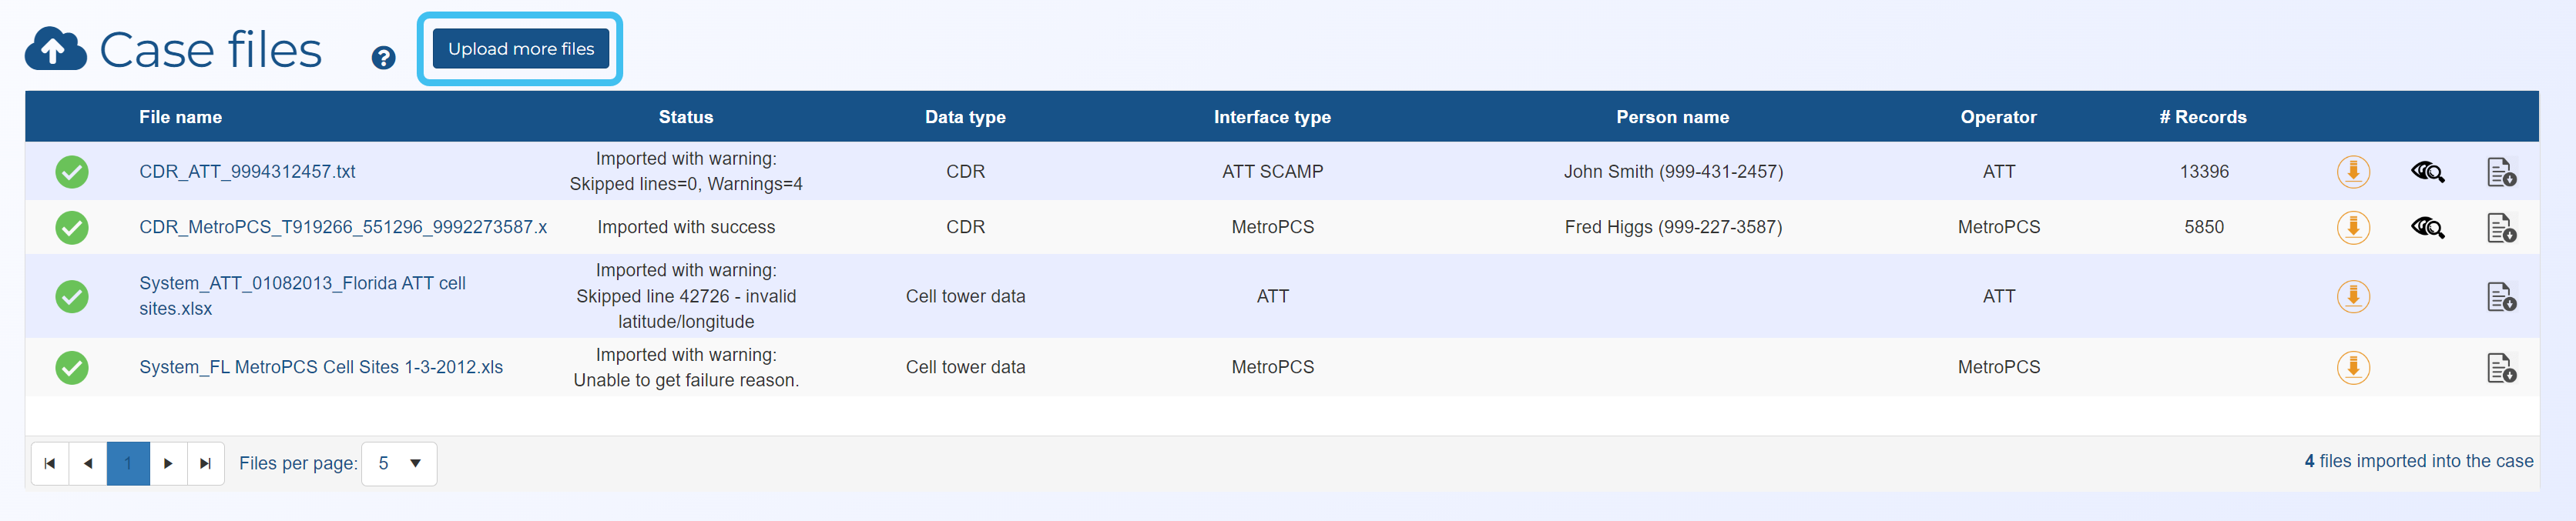Open file details for Florida ATT cell sites

pos(2500,297)
